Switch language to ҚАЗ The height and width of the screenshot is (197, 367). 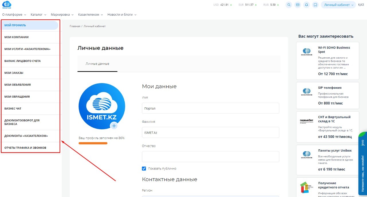[x=361, y=5]
